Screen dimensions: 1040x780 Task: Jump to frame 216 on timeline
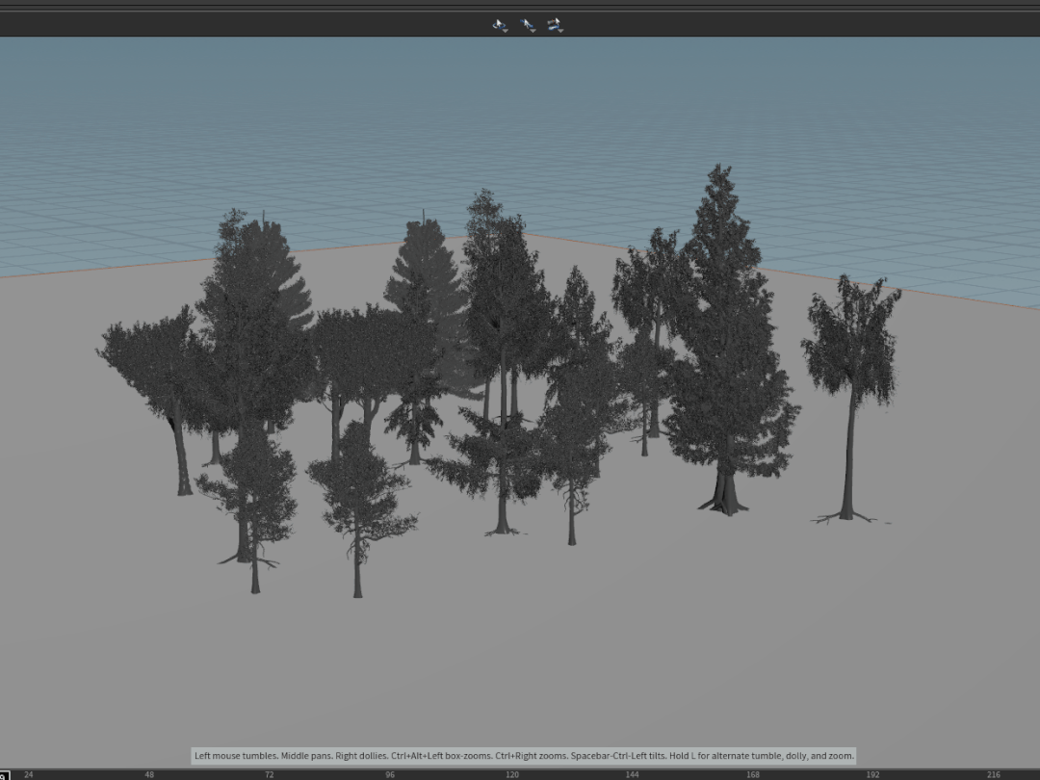point(994,774)
